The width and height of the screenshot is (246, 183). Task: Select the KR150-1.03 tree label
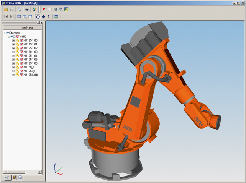(x=30, y=52)
